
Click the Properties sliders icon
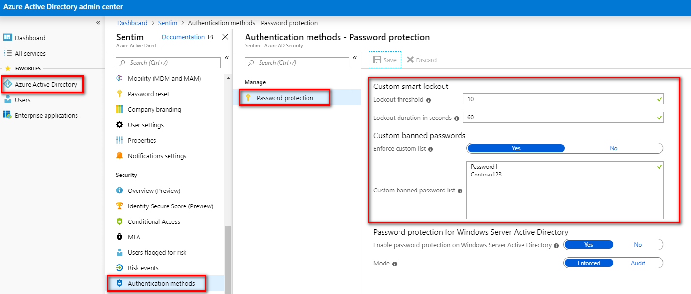coord(120,140)
